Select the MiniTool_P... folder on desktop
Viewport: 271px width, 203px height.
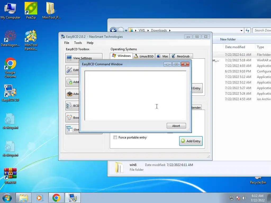(51, 11)
